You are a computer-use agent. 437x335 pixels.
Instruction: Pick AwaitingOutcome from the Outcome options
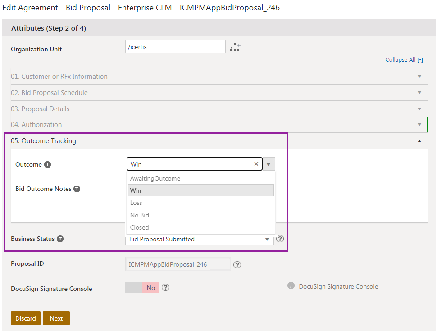pos(155,179)
